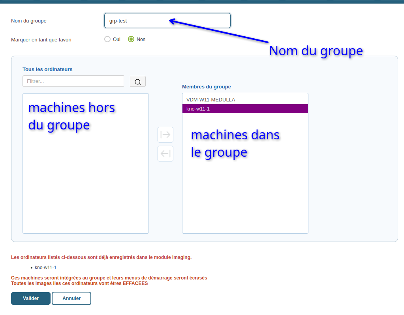Screen dimensions: 404x315
Task: Focus the Nom du groupe field
Action: [x=167, y=21]
